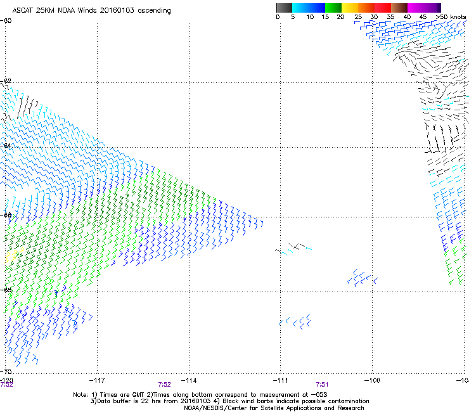Image resolution: width=469 pixels, height=412 pixels.
Task: Click the 'NOAA/NESDIS/Center for Satellite Applications and Research' credit
Action: (274, 408)
